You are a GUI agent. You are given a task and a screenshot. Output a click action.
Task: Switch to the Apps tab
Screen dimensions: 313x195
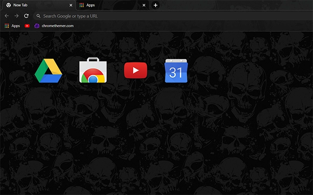click(112, 5)
